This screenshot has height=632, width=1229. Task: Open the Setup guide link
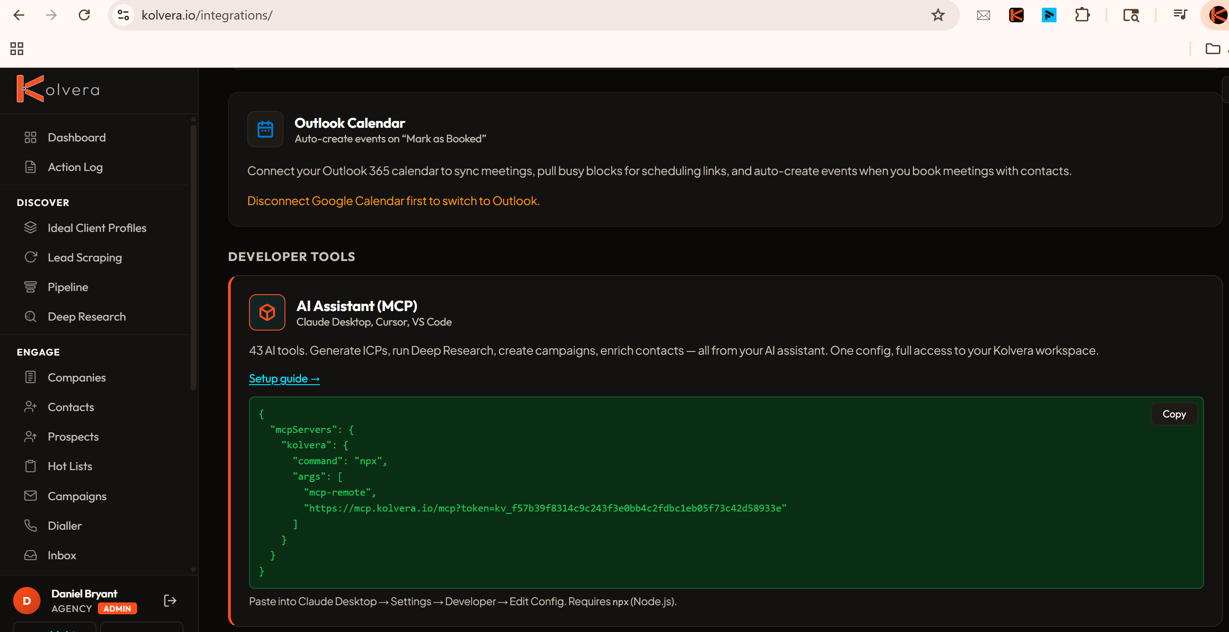tap(284, 378)
